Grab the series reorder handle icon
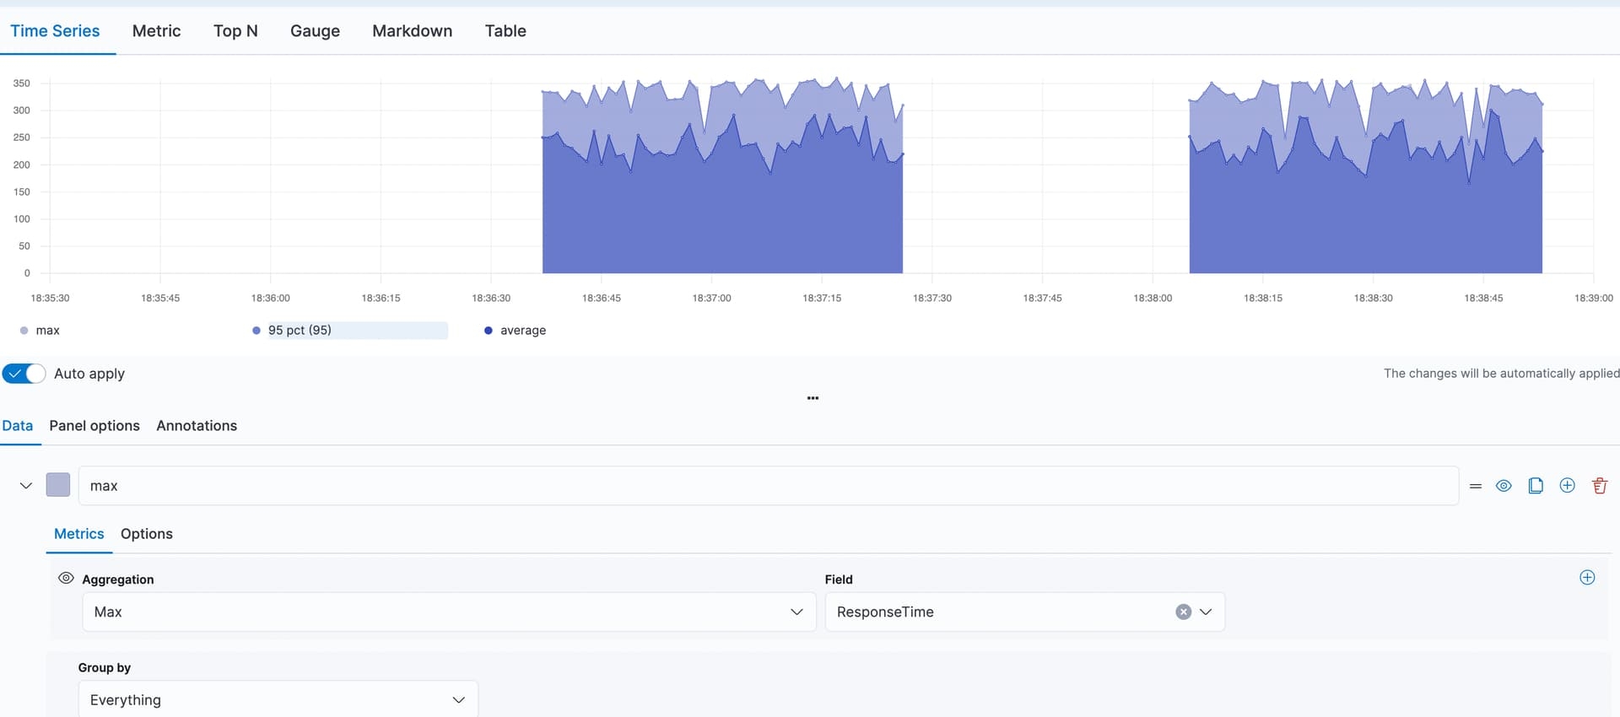Viewport: 1620px width, 717px height. point(1476,486)
